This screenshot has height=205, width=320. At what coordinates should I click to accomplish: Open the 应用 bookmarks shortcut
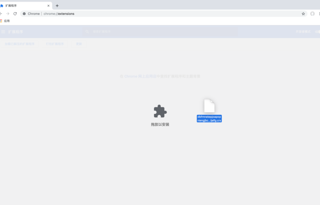pos(4,21)
